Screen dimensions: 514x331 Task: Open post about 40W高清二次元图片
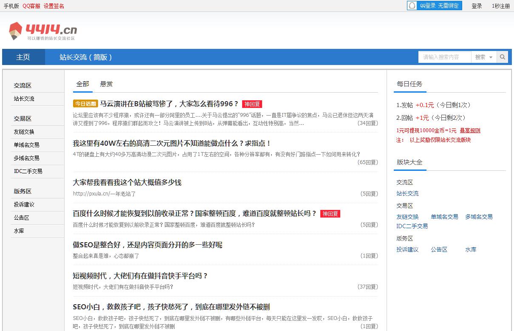(x=172, y=144)
